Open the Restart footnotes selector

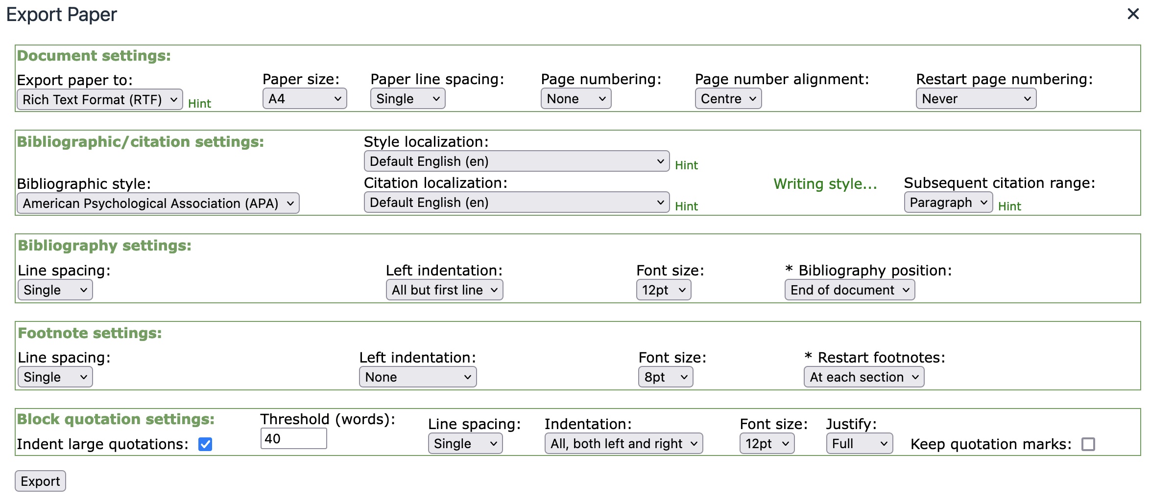[862, 377]
